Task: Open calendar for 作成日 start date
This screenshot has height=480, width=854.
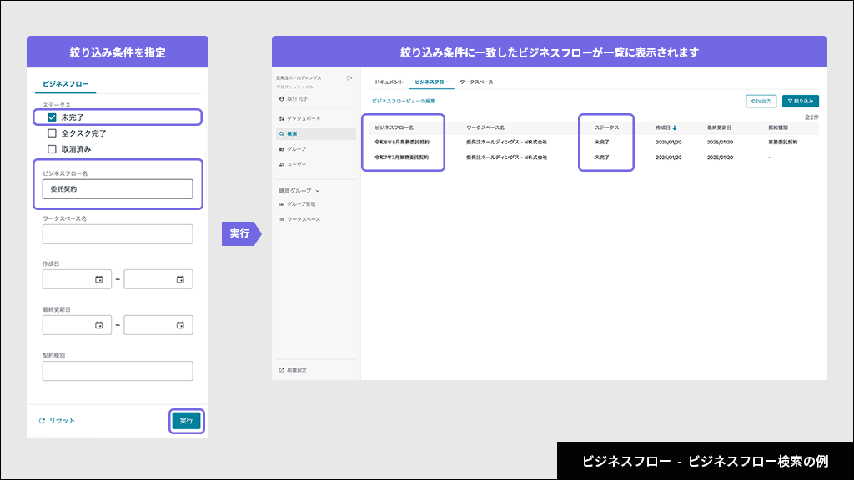Action: pyautogui.click(x=98, y=279)
